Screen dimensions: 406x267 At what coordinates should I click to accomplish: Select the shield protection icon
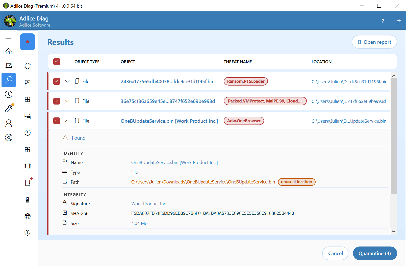28,233
